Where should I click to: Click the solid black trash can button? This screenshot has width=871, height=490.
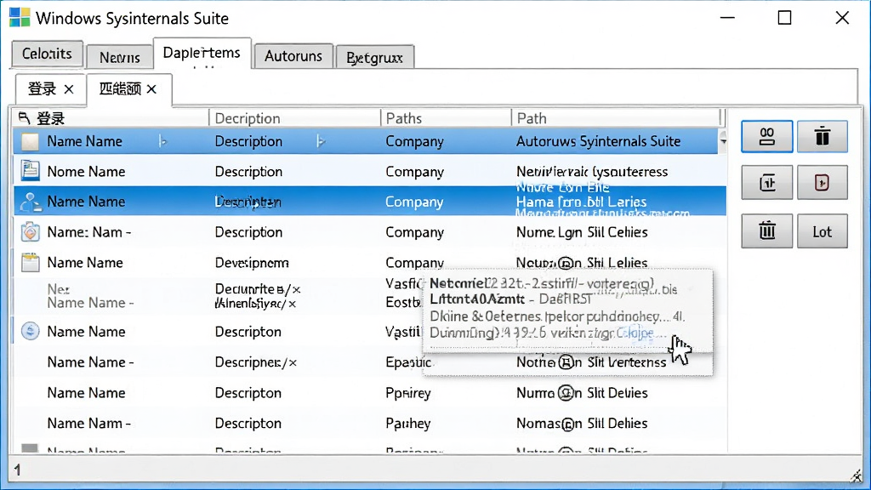click(x=823, y=136)
